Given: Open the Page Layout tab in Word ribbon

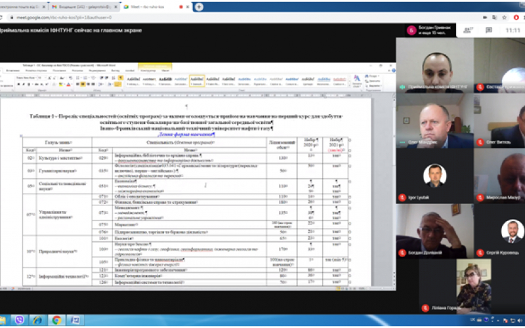Looking at the screenshot, I should click(x=36, y=71).
